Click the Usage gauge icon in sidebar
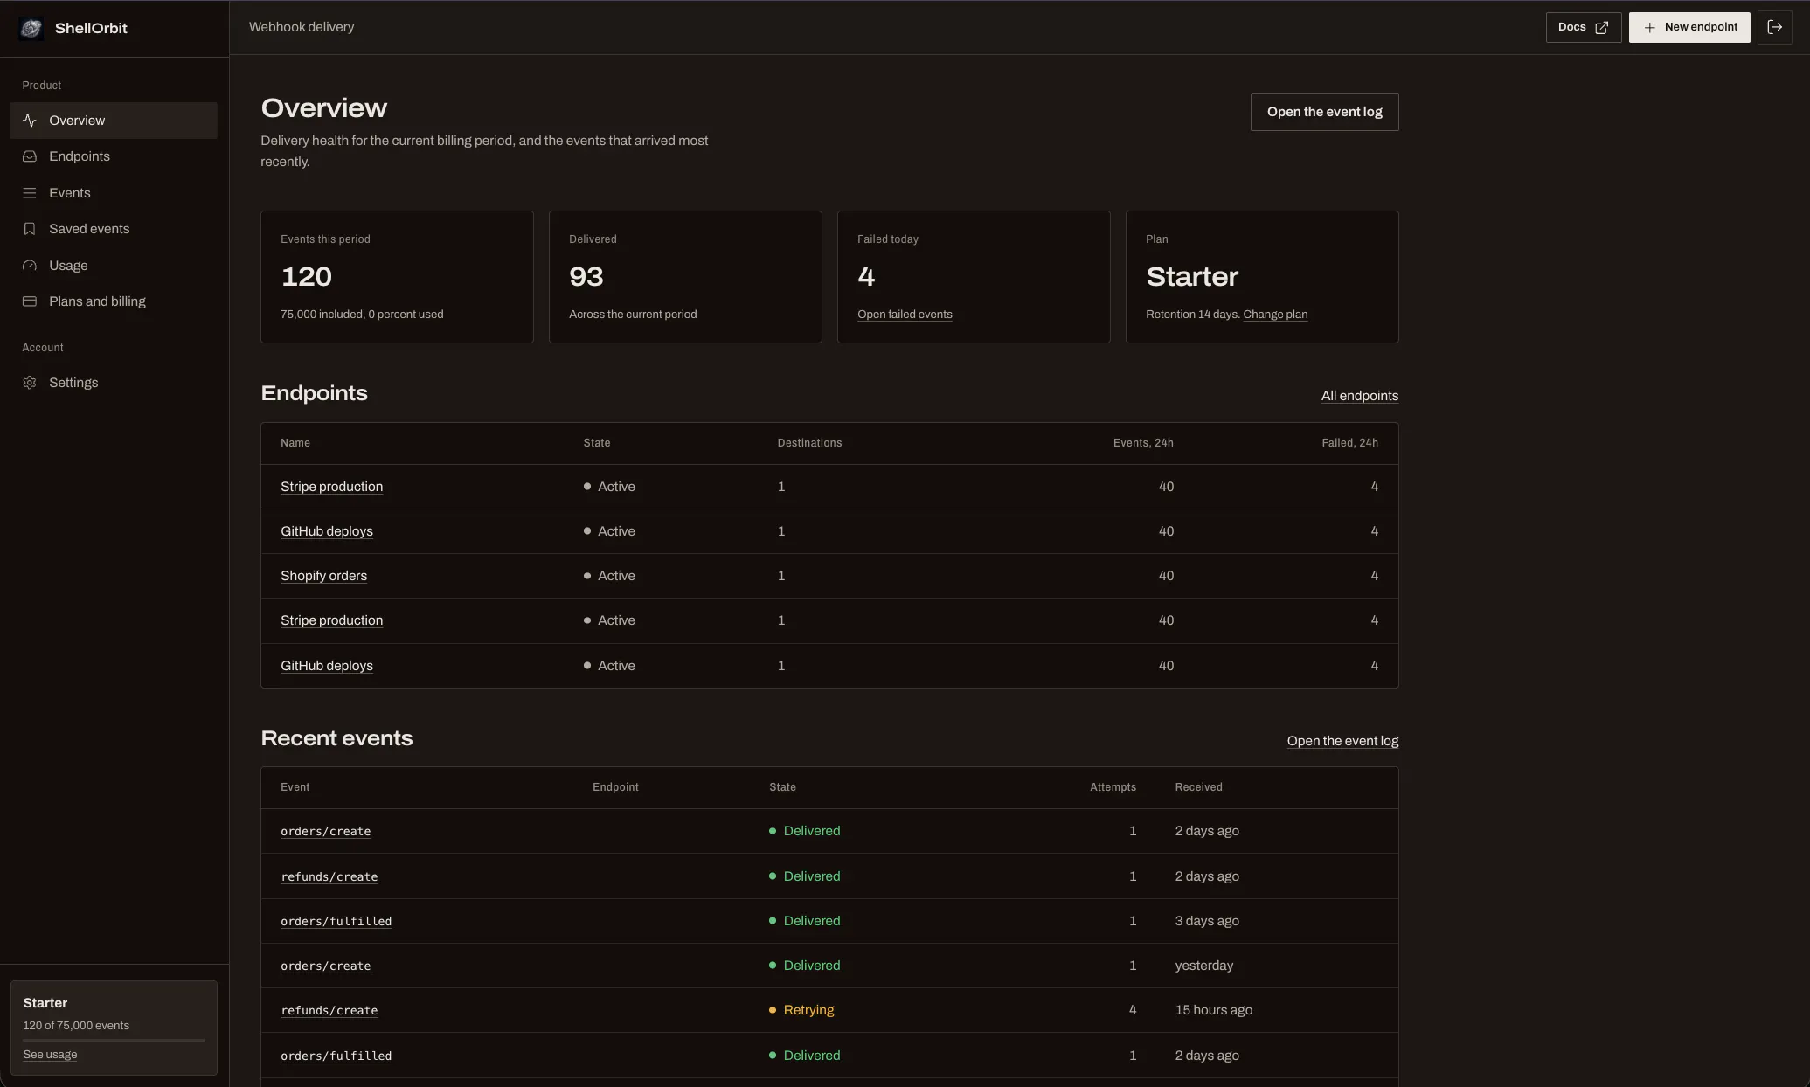 30,266
